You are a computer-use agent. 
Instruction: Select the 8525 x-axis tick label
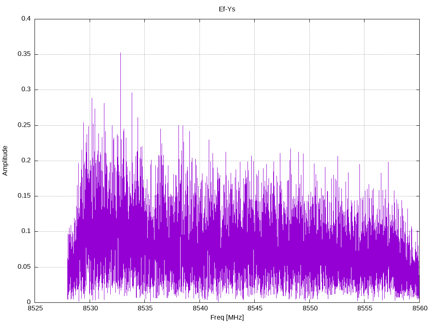click(x=35, y=308)
